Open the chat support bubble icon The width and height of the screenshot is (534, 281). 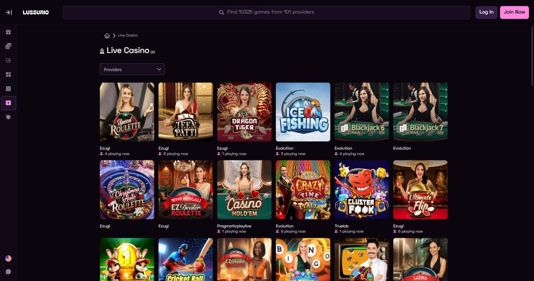point(8,272)
